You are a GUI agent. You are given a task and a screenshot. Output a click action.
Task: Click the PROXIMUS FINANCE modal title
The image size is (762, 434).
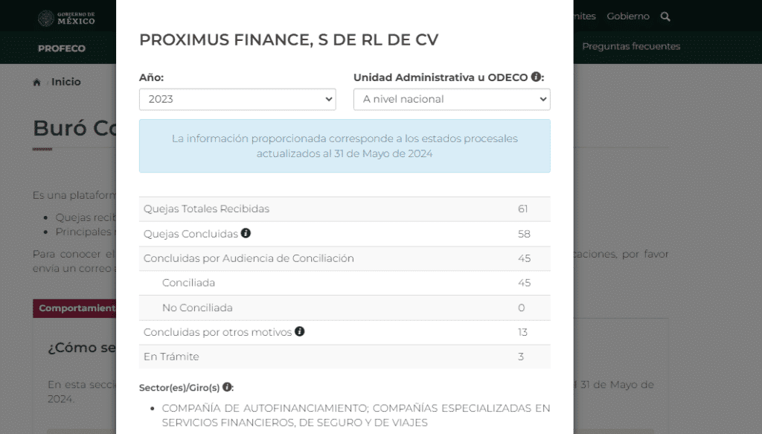(x=289, y=40)
